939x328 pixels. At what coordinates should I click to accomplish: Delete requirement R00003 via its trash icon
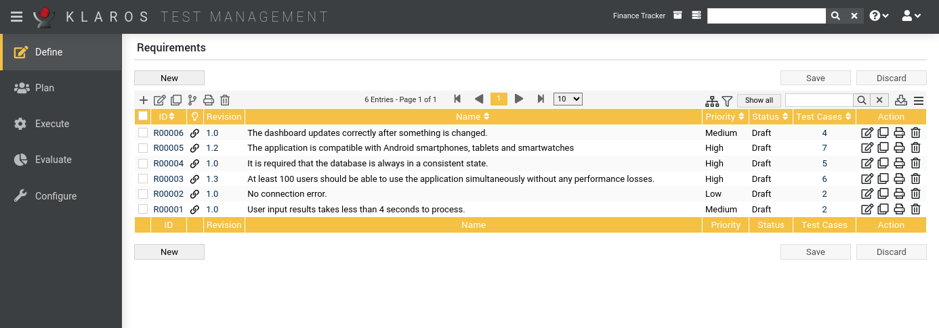[915, 179]
